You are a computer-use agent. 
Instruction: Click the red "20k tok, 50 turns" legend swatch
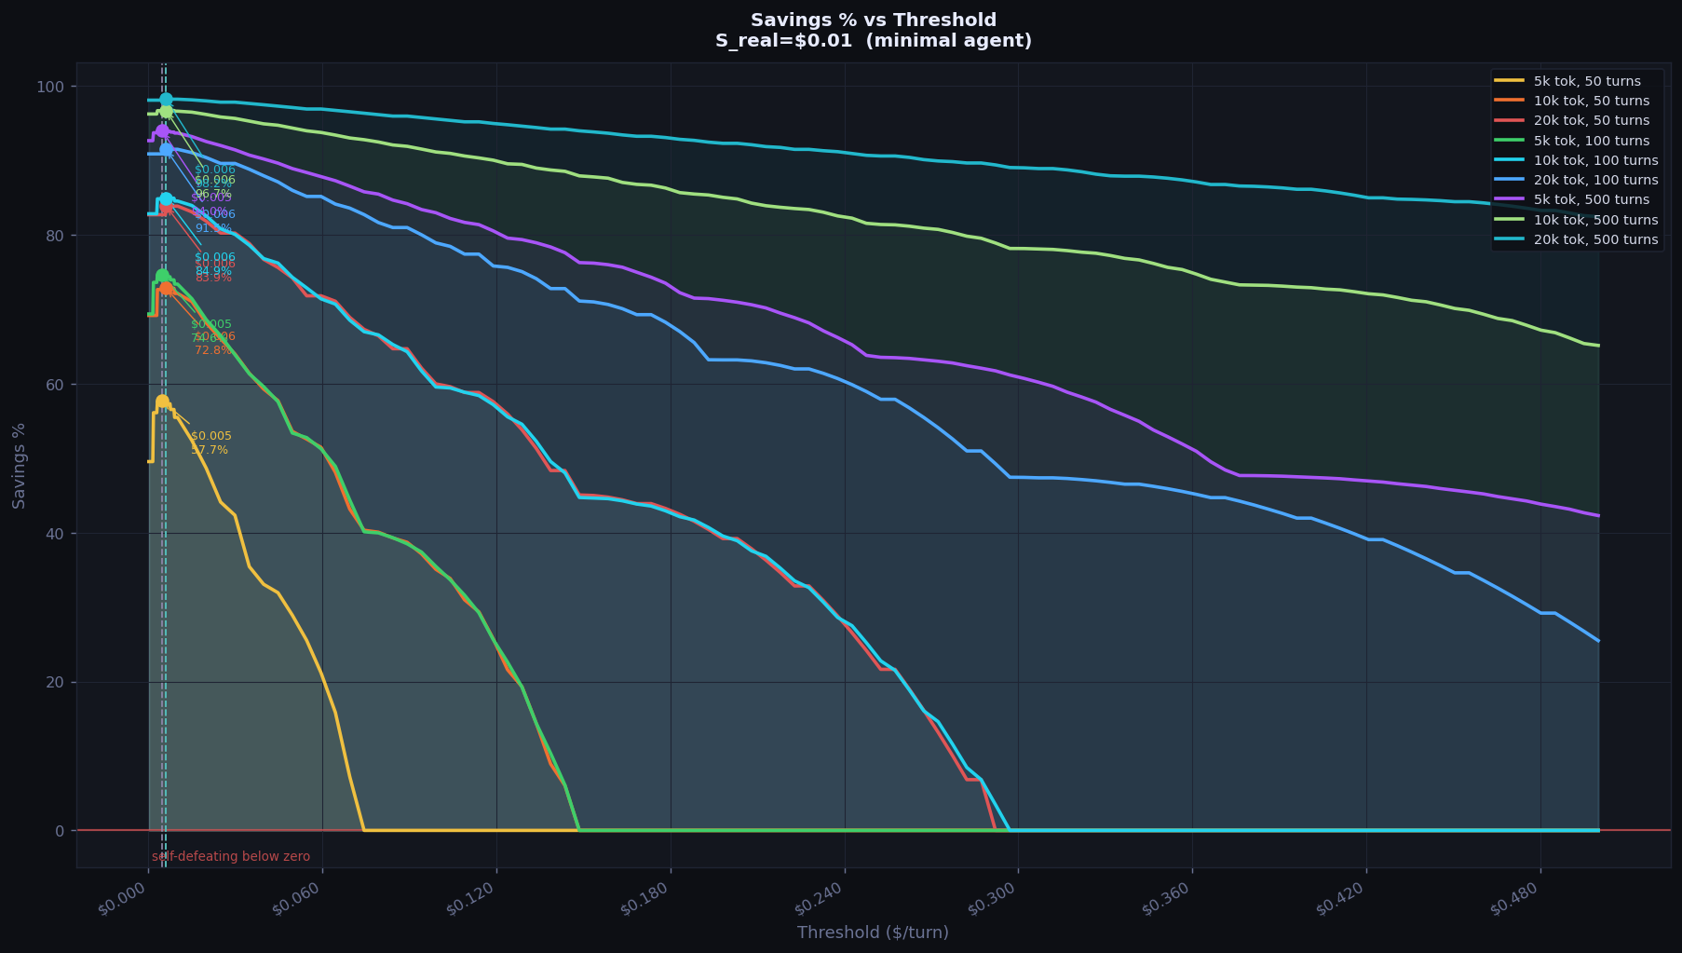point(1510,121)
